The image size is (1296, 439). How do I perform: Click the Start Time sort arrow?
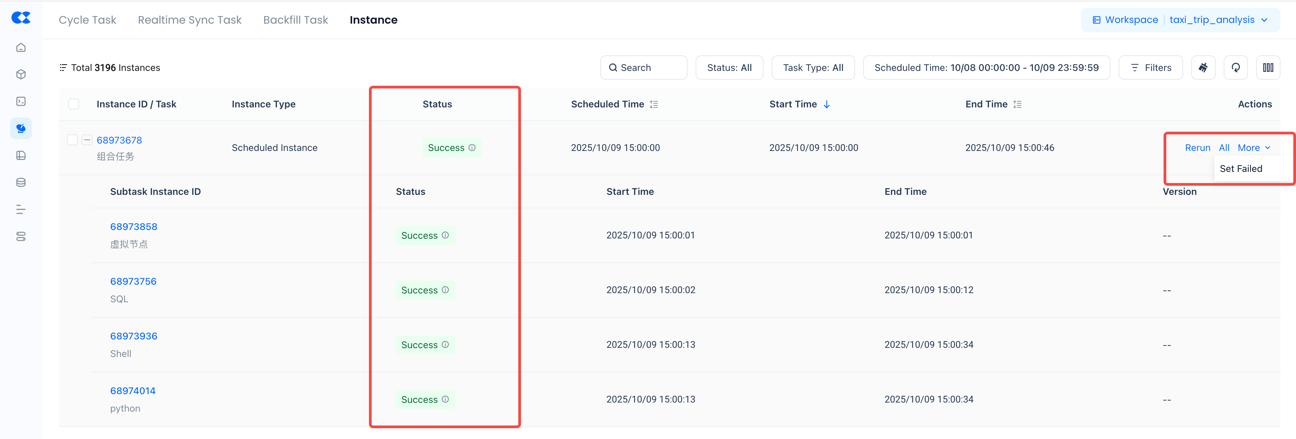pyautogui.click(x=827, y=104)
